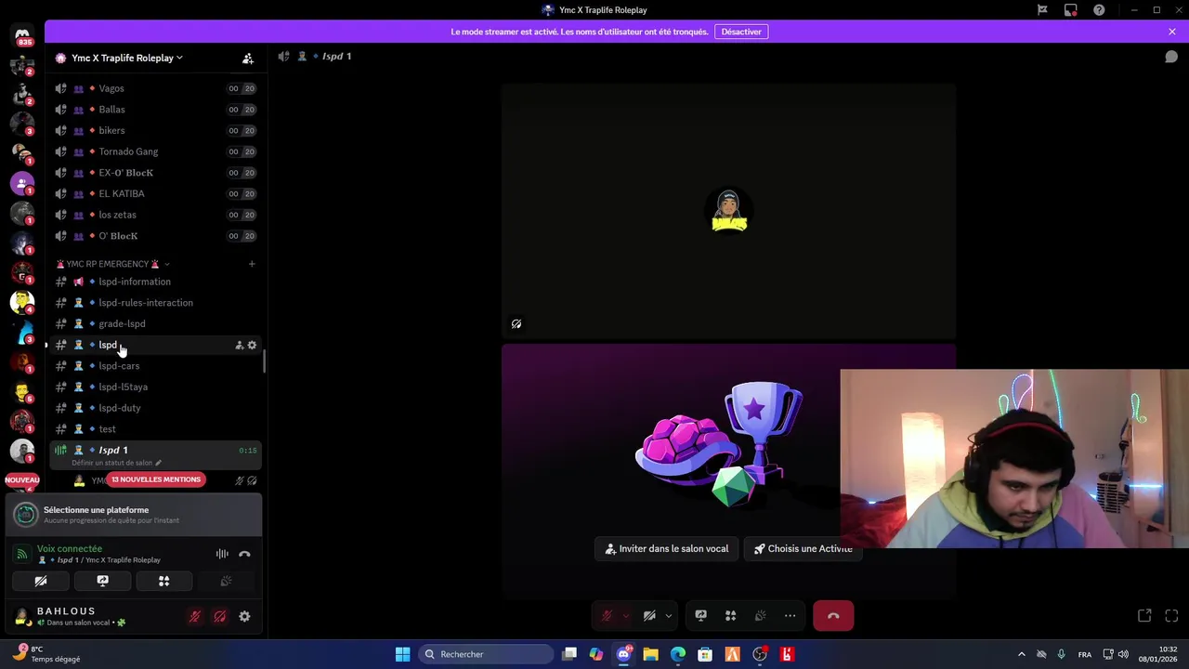Jump to the 13 nouvelles mentions pill
The image size is (1189, 669).
tap(155, 479)
